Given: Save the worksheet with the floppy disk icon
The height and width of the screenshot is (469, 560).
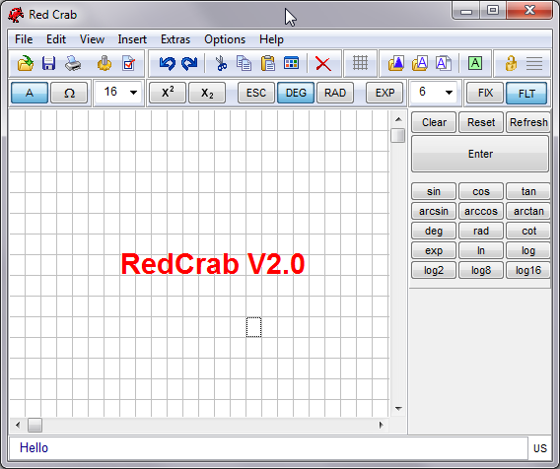Looking at the screenshot, I should 48,63.
